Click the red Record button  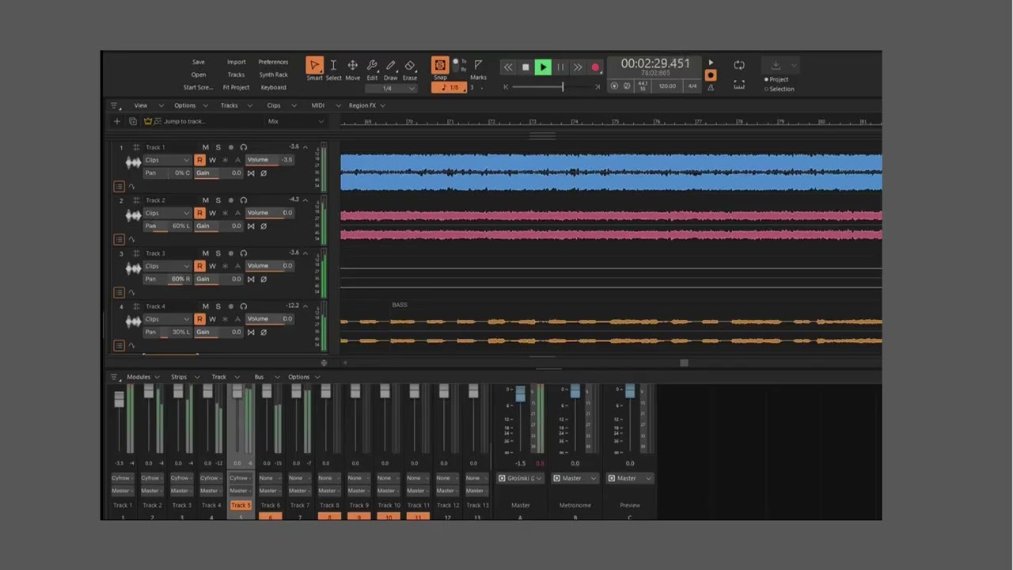595,67
